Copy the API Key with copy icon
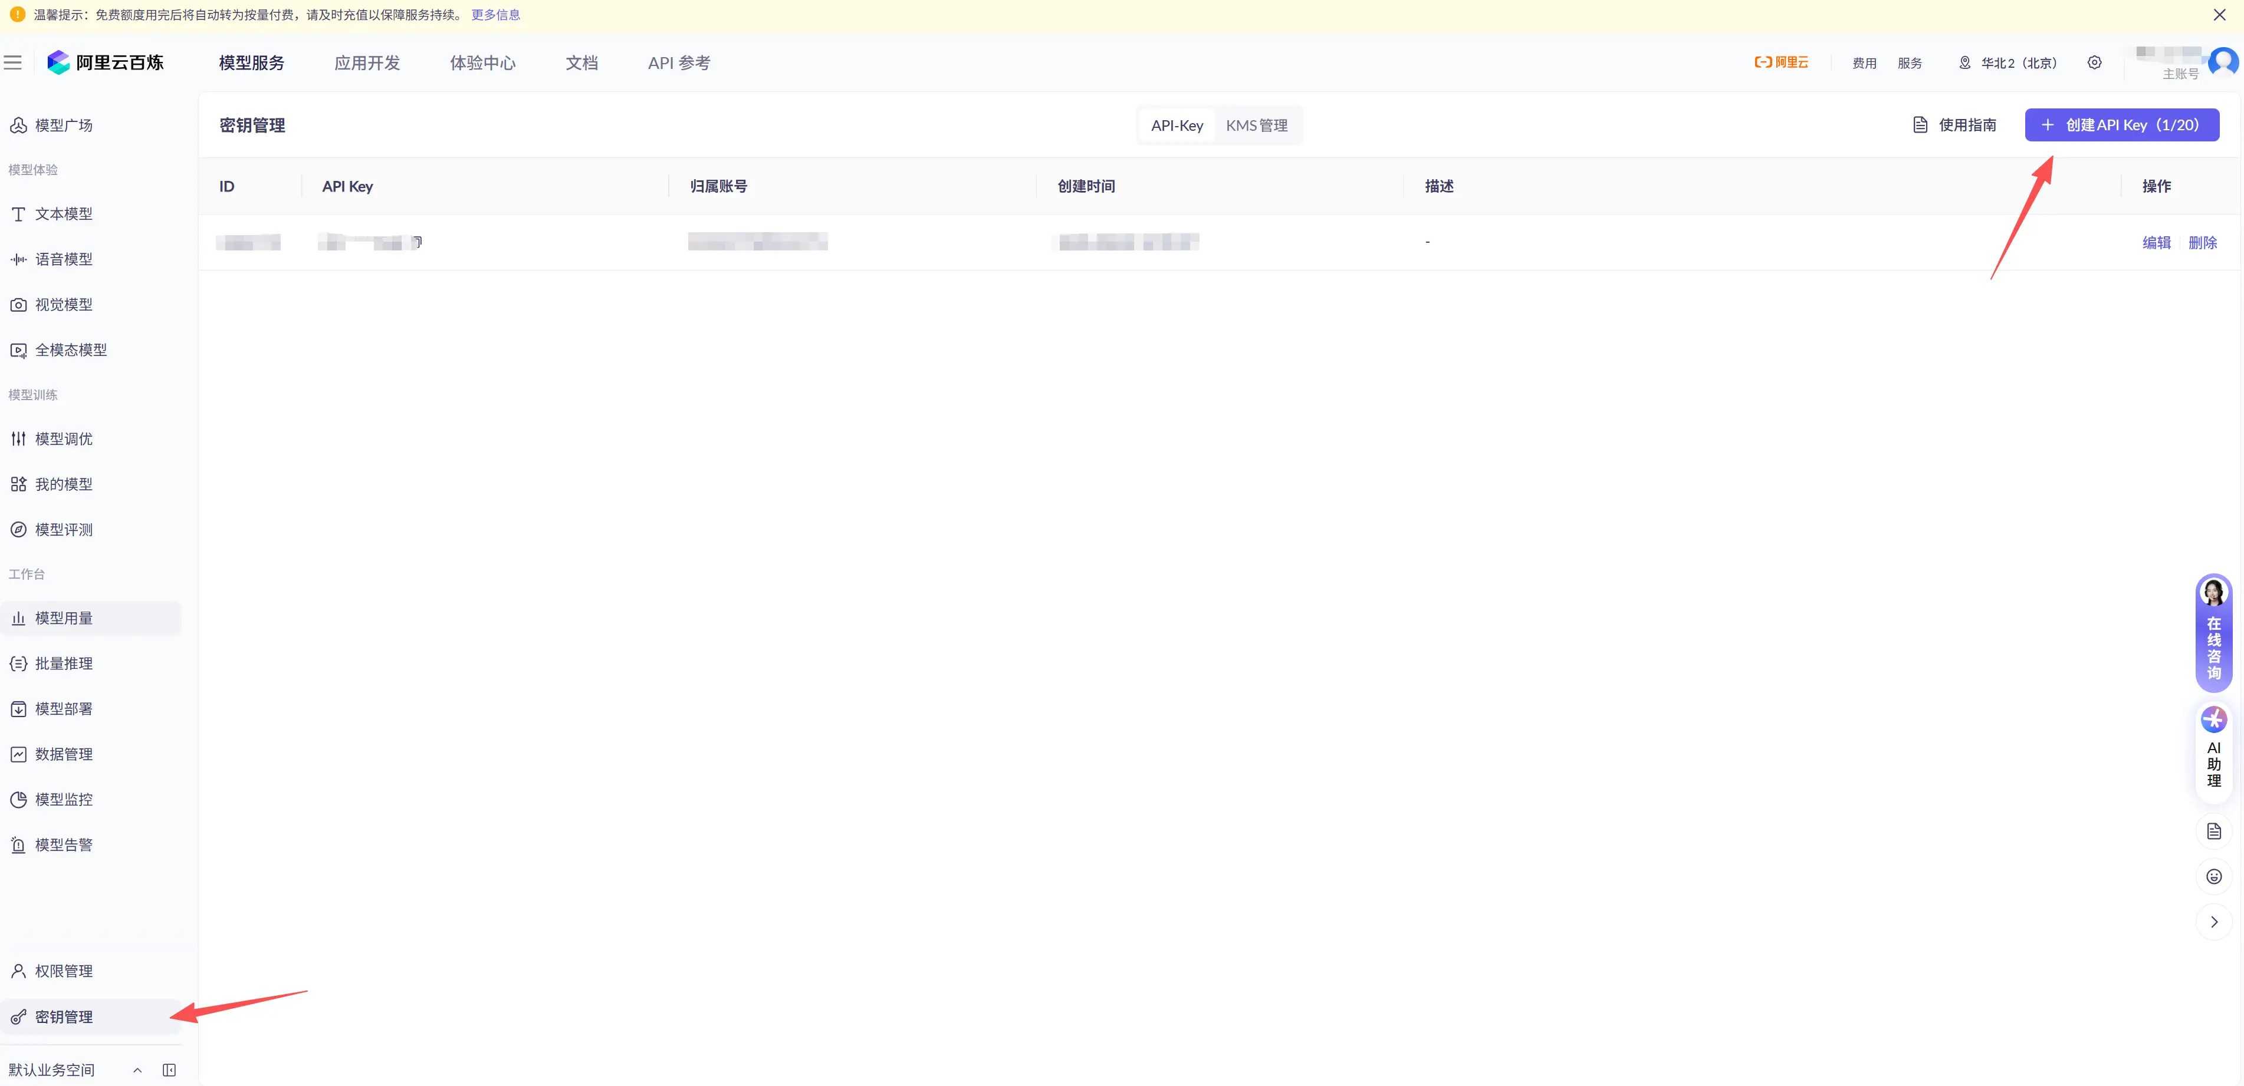Viewport: 2244px width, 1086px height. (418, 242)
